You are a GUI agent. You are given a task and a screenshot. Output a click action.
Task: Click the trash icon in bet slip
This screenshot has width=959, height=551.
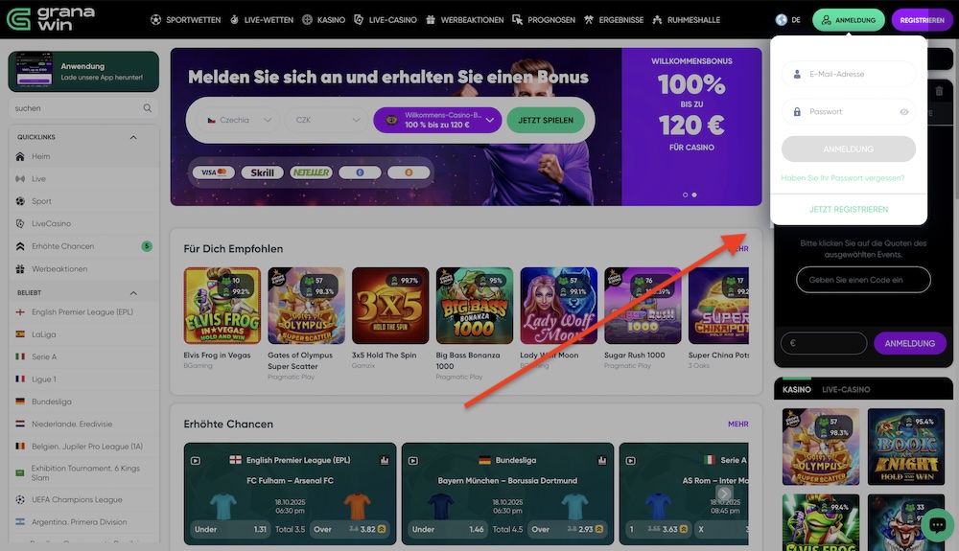939,91
